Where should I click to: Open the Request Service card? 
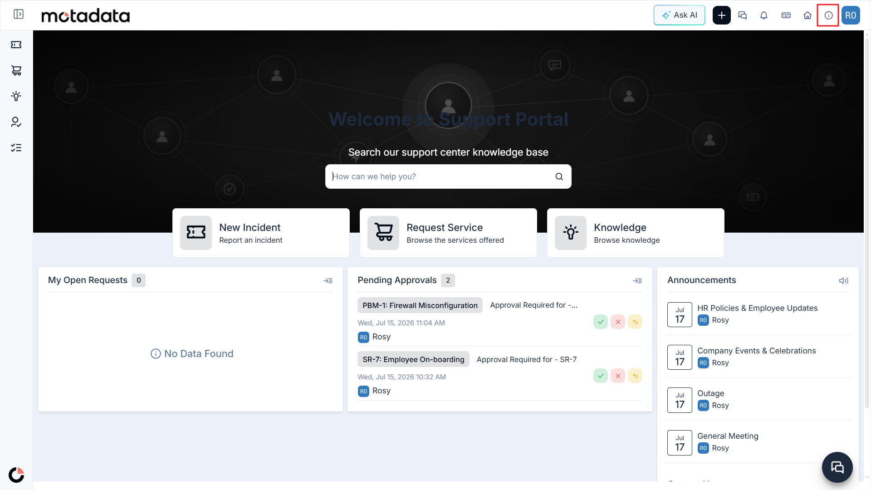(x=448, y=233)
